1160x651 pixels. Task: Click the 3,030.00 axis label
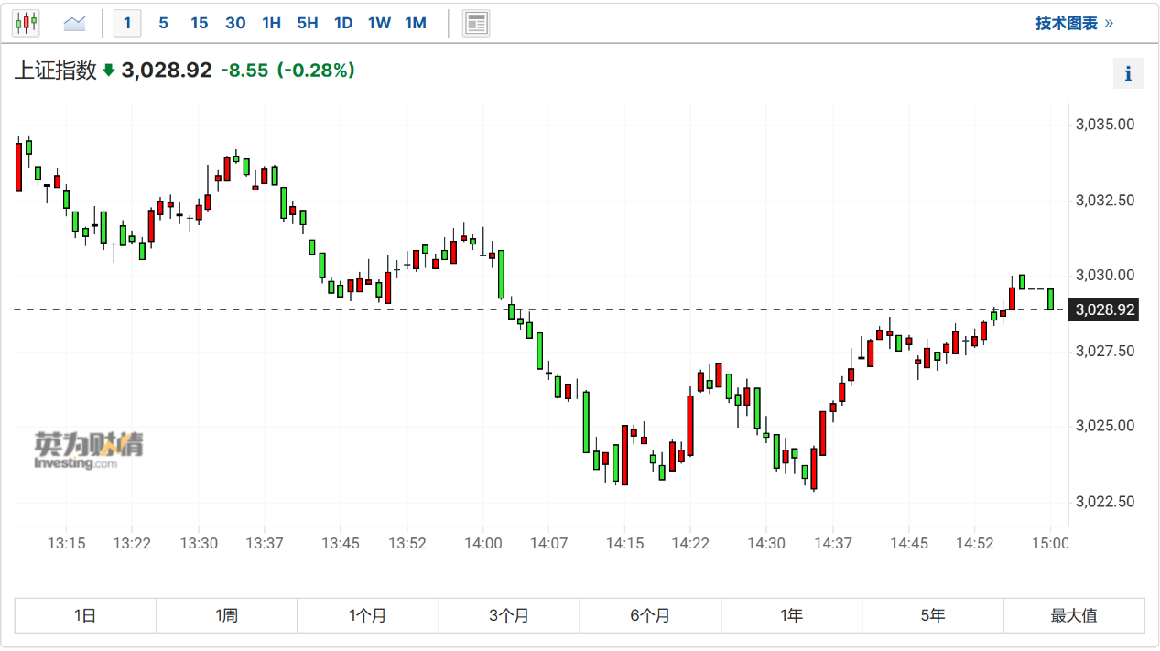pyautogui.click(x=1105, y=275)
